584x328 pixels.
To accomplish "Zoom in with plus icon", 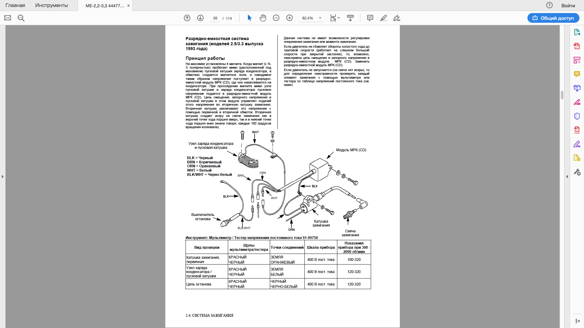I will [x=290, y=18].
